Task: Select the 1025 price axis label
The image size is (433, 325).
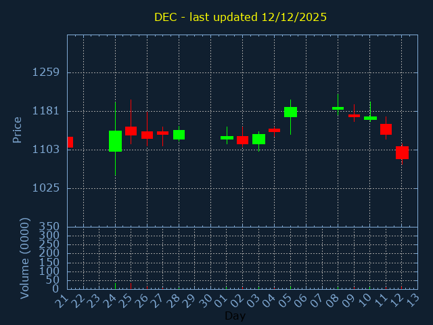Action: (x=46, y=188)
